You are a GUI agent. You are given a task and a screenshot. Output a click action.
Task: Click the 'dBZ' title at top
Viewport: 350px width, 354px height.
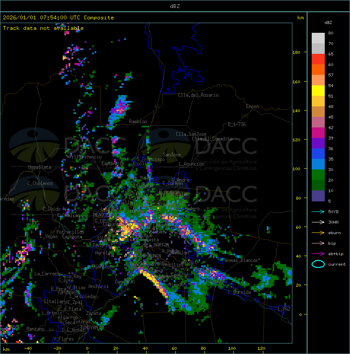(x=175, y=6)
